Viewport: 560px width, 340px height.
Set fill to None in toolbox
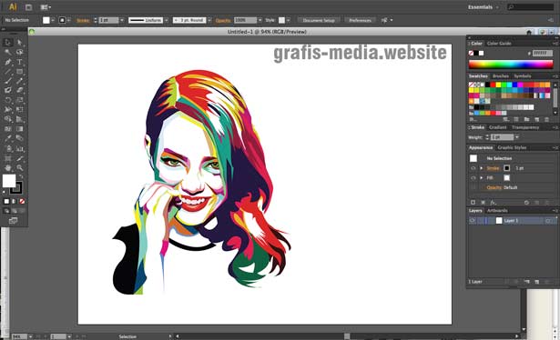click(x=22, y=201)
